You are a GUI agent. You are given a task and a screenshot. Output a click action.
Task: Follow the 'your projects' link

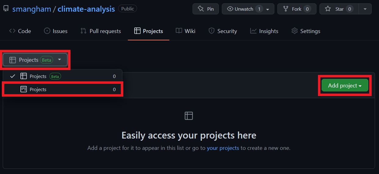(x=223, y=148)
